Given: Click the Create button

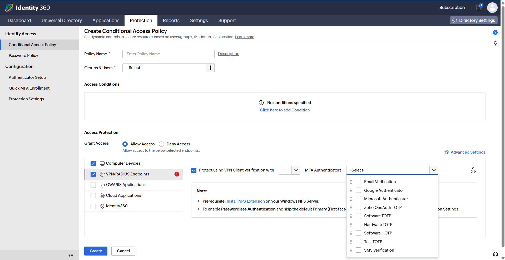Looking at the screenshot, I should click(x=96, y=251).
